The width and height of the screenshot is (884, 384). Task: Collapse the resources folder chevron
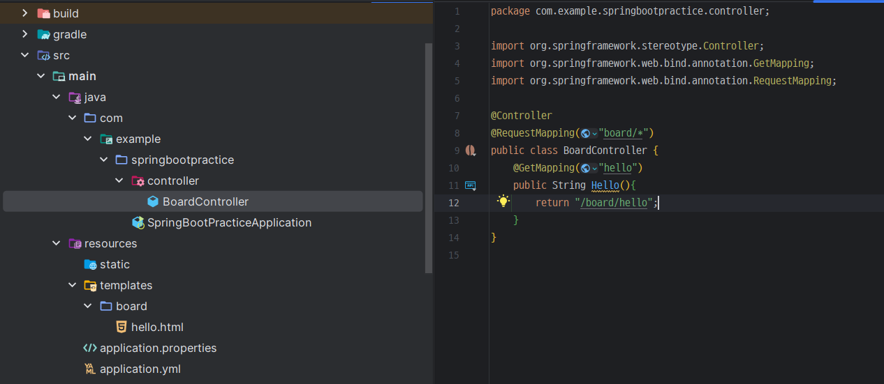tap(57, 243)
